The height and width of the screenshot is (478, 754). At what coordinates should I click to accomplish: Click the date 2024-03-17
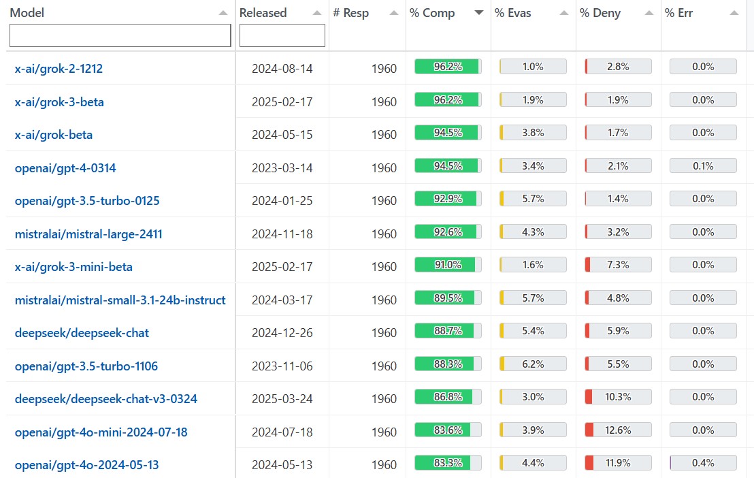coord(282,300)
